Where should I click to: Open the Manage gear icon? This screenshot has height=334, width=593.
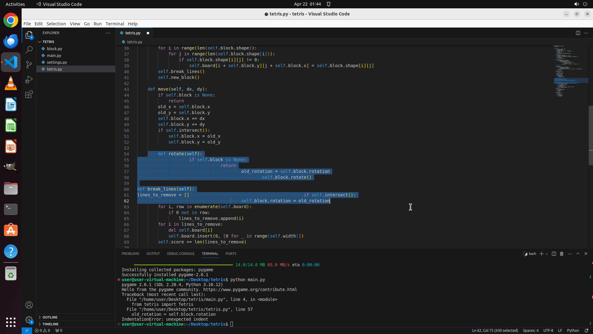point(29,320)
